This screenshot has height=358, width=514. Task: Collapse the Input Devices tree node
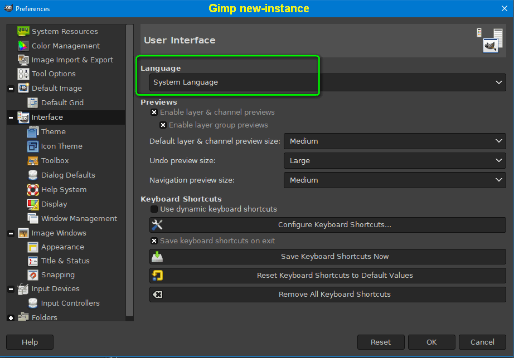tap(11, 290)
